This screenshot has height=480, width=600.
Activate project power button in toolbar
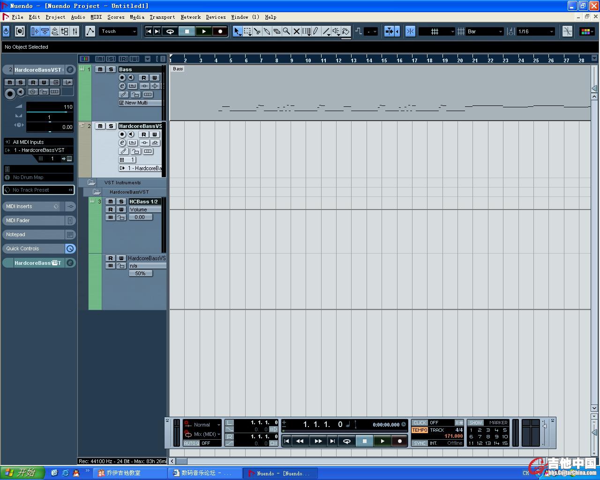[6, 31]
